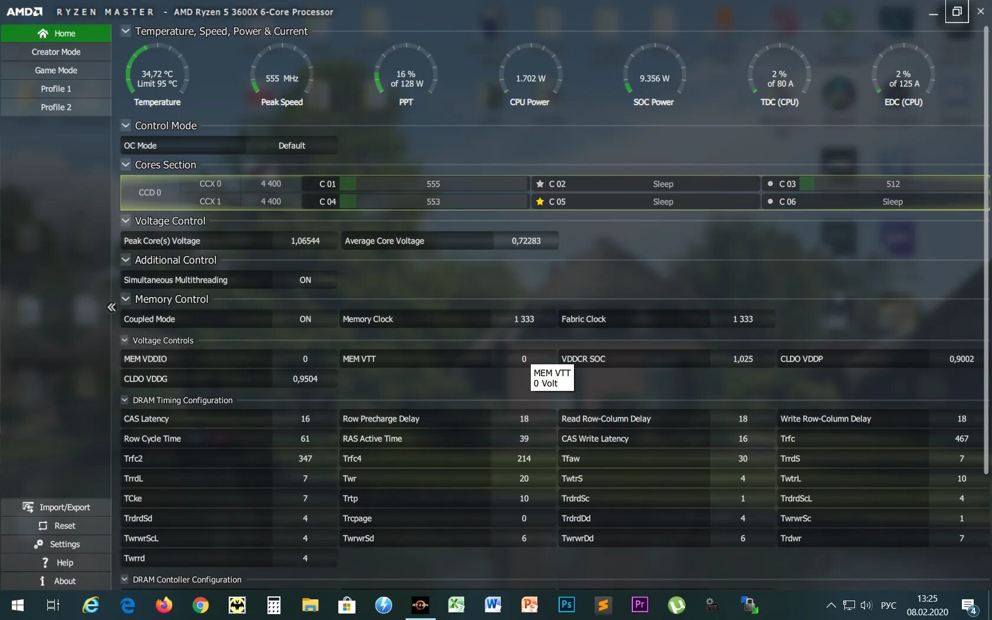Open Word from the taskbar
Viewport: 992px width, 620px height.
493,605
